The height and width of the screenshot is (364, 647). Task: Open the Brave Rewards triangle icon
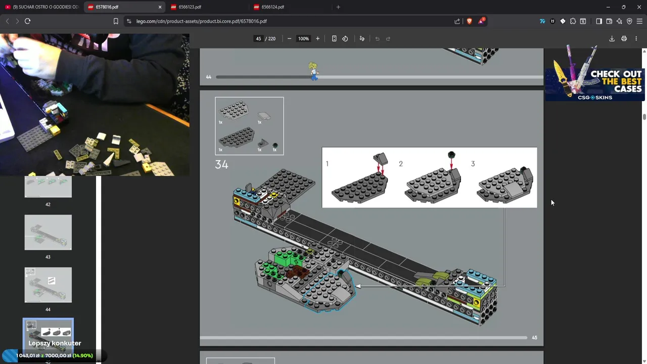tap(481, 21)
